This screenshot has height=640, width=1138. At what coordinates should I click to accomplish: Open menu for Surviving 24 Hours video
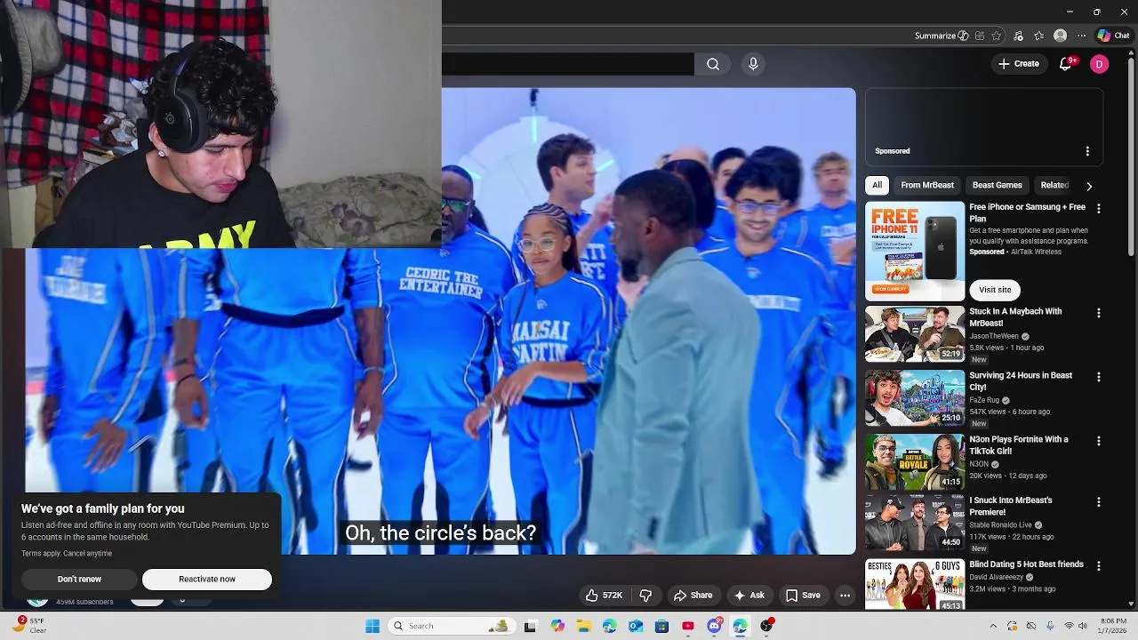click(x=1099, y=377)
